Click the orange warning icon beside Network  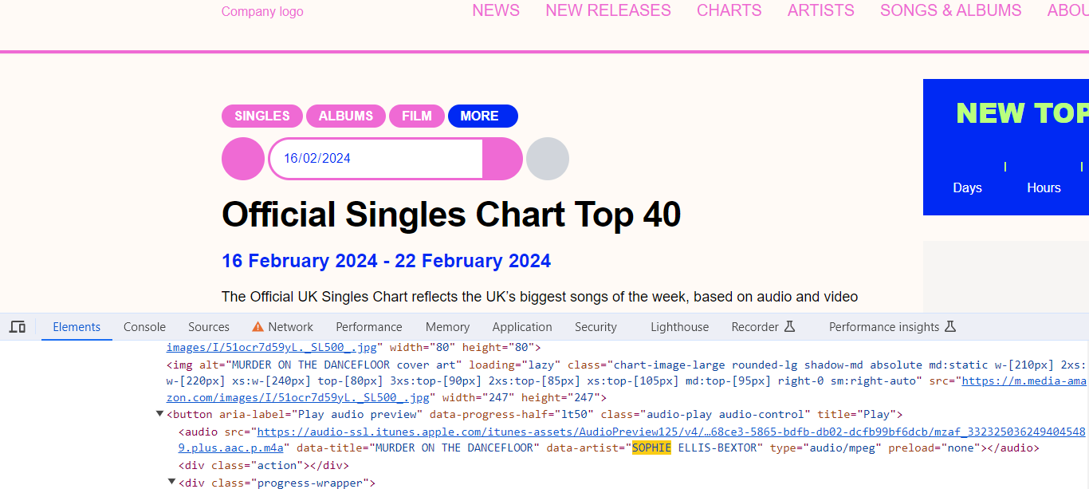tap(258, 327)
